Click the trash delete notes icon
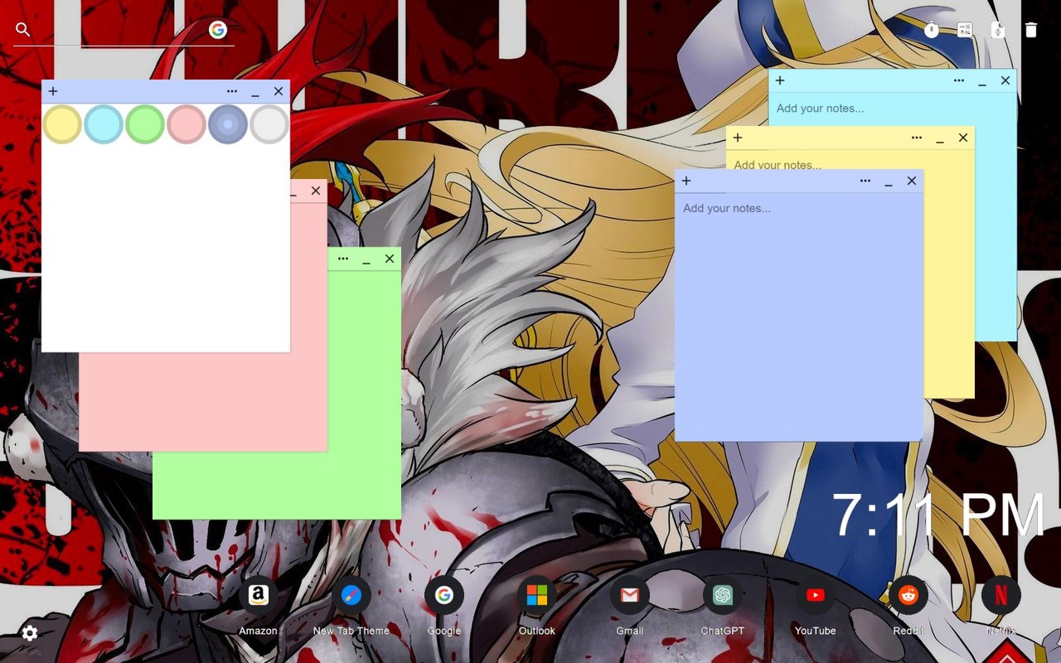 [x=1031, y=30]
